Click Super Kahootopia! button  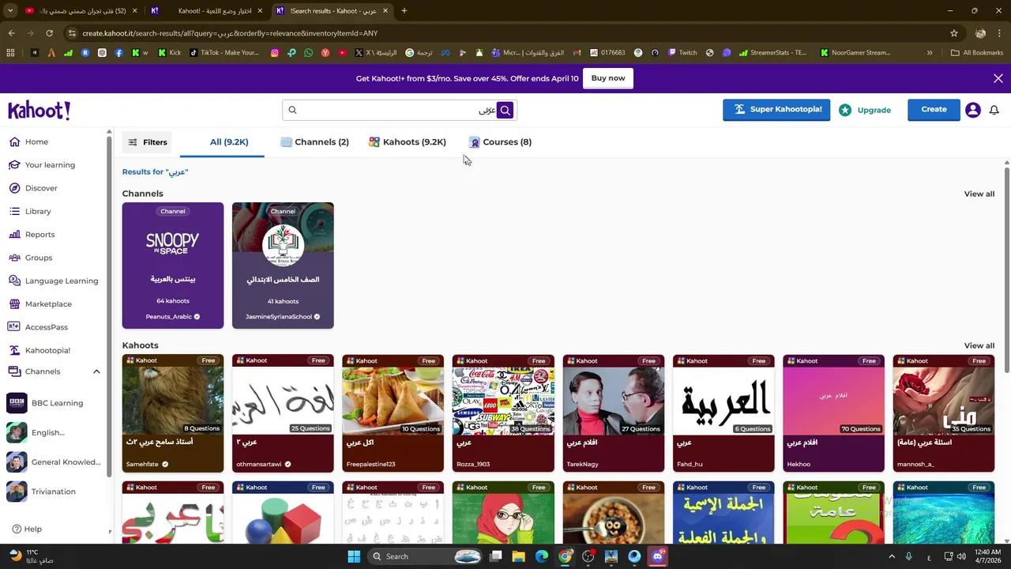click(x=776, y=110)
